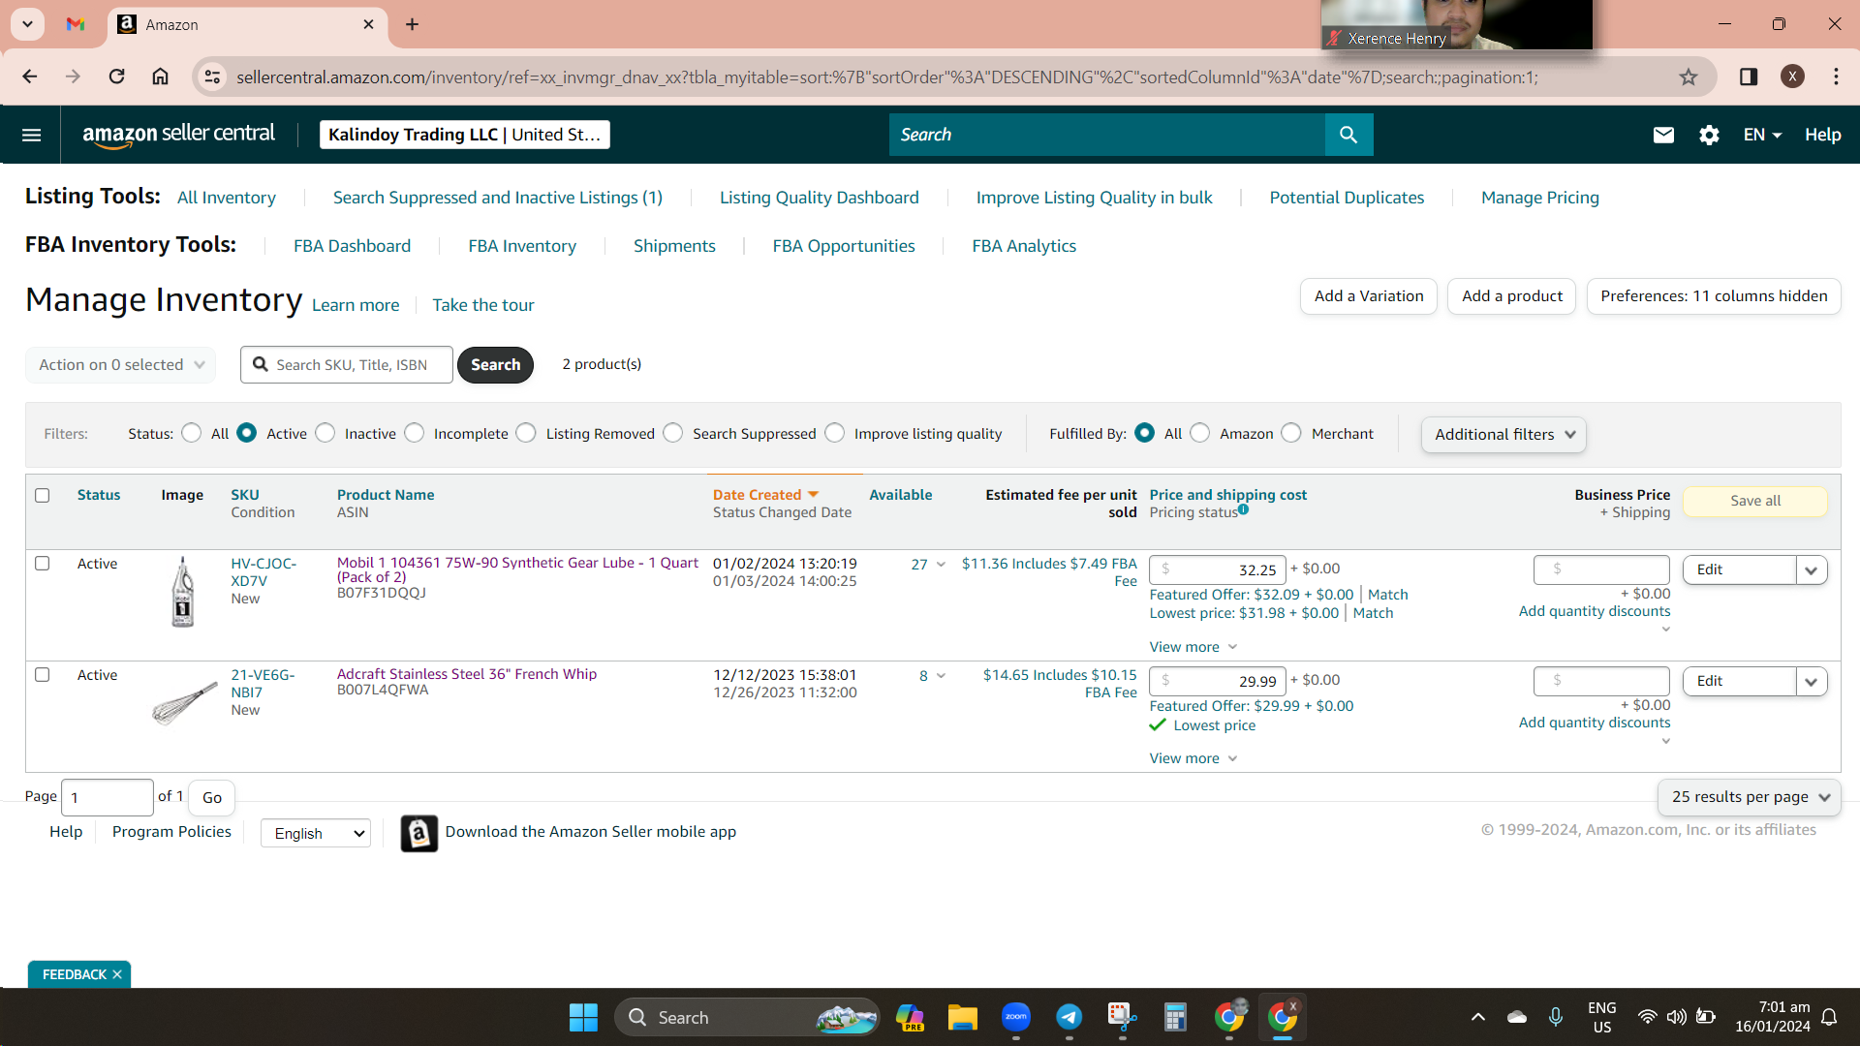Viewport: 1860px width, 1046px height.
Task: Expand the Additional filters dropdown
Action: point(1503,435)
